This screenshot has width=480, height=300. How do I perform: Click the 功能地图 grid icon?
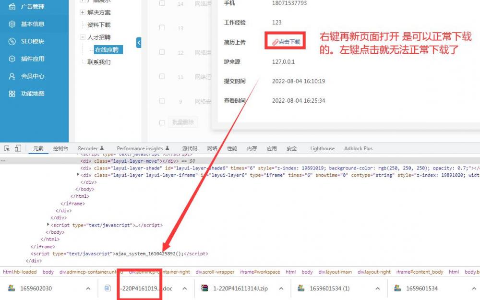(12, 94)
